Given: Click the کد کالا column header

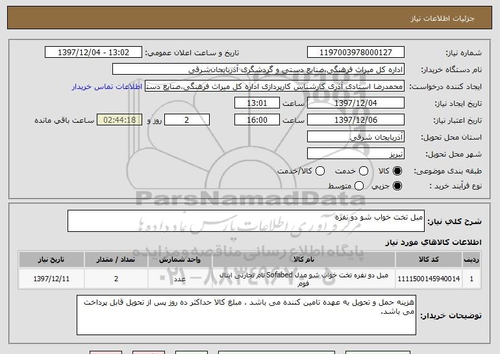Looking at the screenshot, I should point(429,260).
